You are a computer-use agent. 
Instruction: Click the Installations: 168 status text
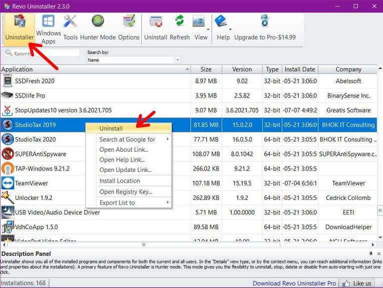pos(23,283)
